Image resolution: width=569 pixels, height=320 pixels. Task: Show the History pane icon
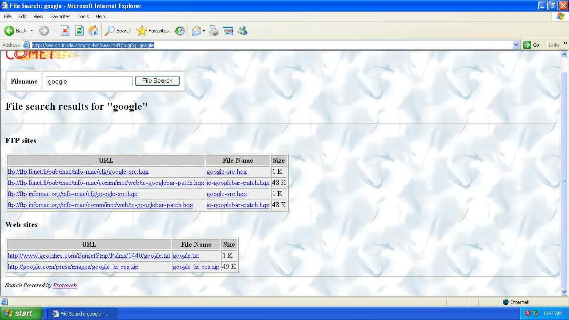(x=180, y=31)
